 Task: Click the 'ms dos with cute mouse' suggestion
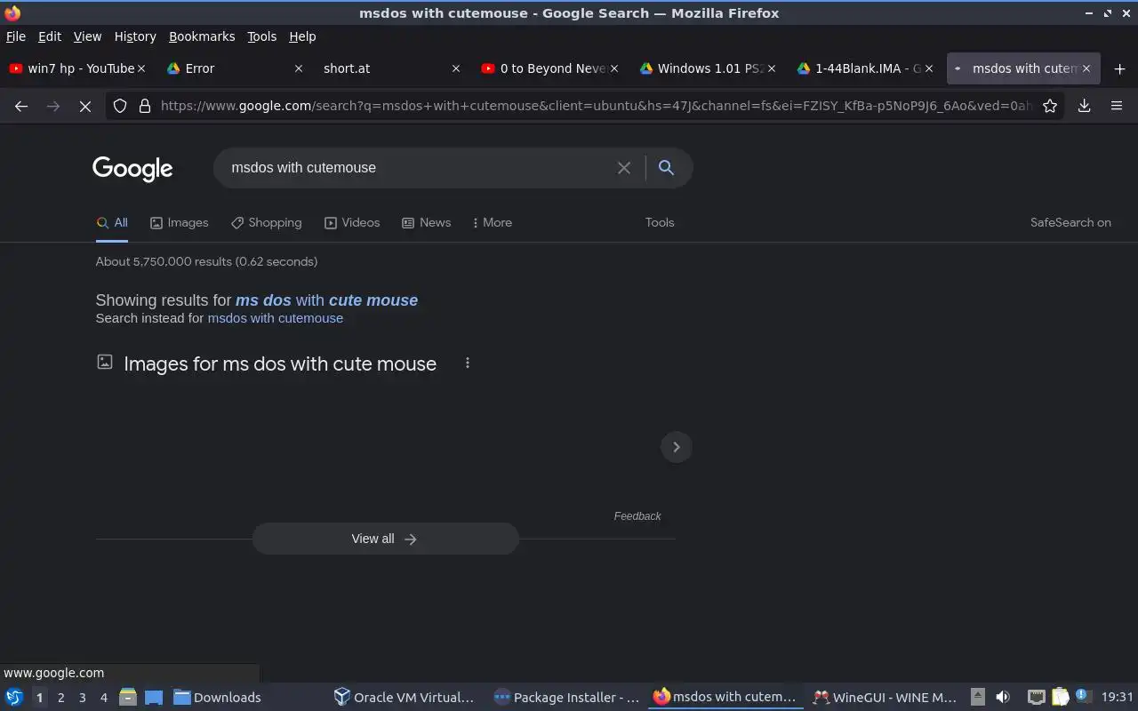[326, 300]
